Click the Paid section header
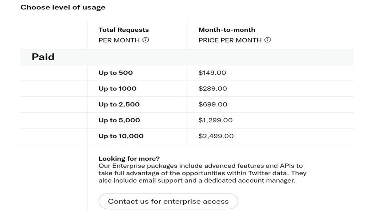This screenshot has height=211, width=375. pyautogui.click(x=43, y=57)
